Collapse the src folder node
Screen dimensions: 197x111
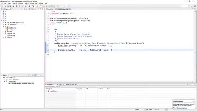3,26
